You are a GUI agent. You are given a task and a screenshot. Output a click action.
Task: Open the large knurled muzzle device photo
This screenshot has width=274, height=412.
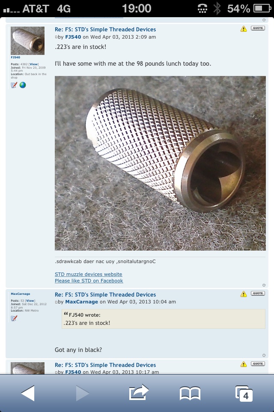(160, 163)
